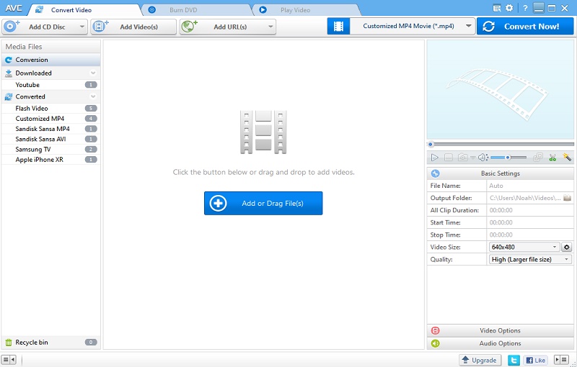Open video size custom gear button
Viewport: 577px width, 367px height.
pyautogui.click(x=567, y=247)
